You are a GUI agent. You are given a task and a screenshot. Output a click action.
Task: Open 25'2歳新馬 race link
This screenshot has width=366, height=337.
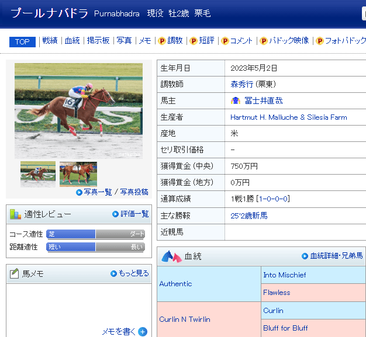(x=249, y=216)
